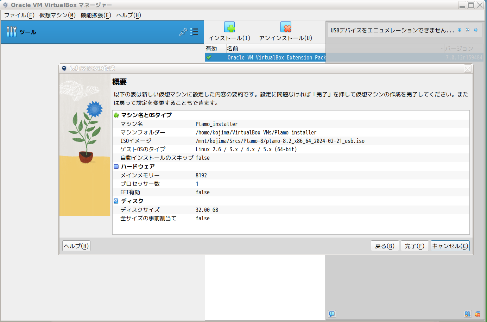Select the ハードウェア section header
This screenshot has height=322, width=487.
tap(138, 166)
